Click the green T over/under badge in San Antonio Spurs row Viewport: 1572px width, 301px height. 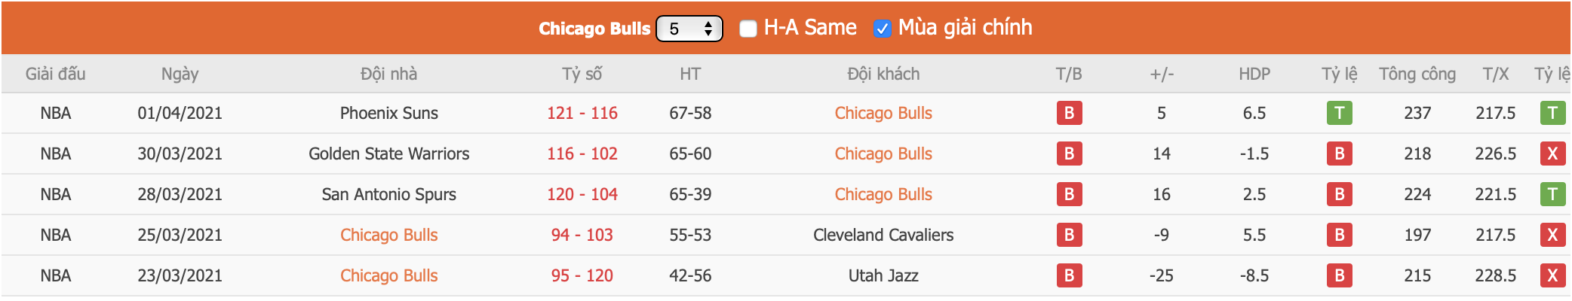coord(1552,194)
